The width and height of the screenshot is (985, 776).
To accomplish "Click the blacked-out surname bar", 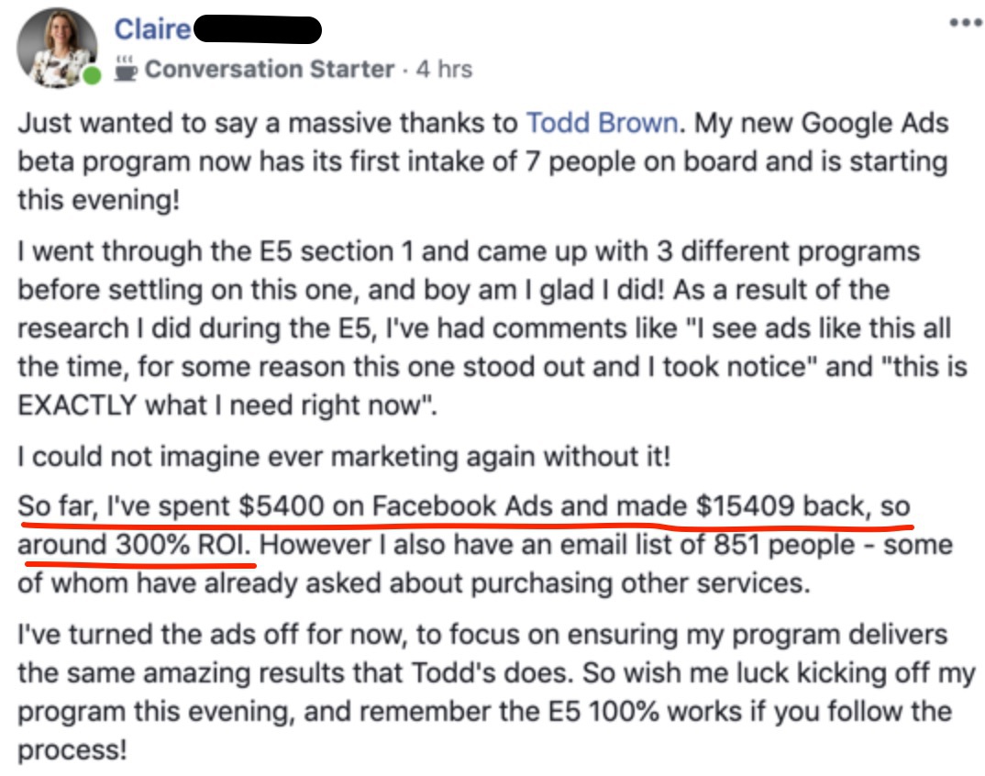I will coord(258,29).
